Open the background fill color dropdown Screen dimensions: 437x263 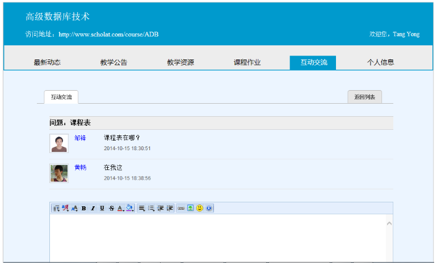[130, 209]
